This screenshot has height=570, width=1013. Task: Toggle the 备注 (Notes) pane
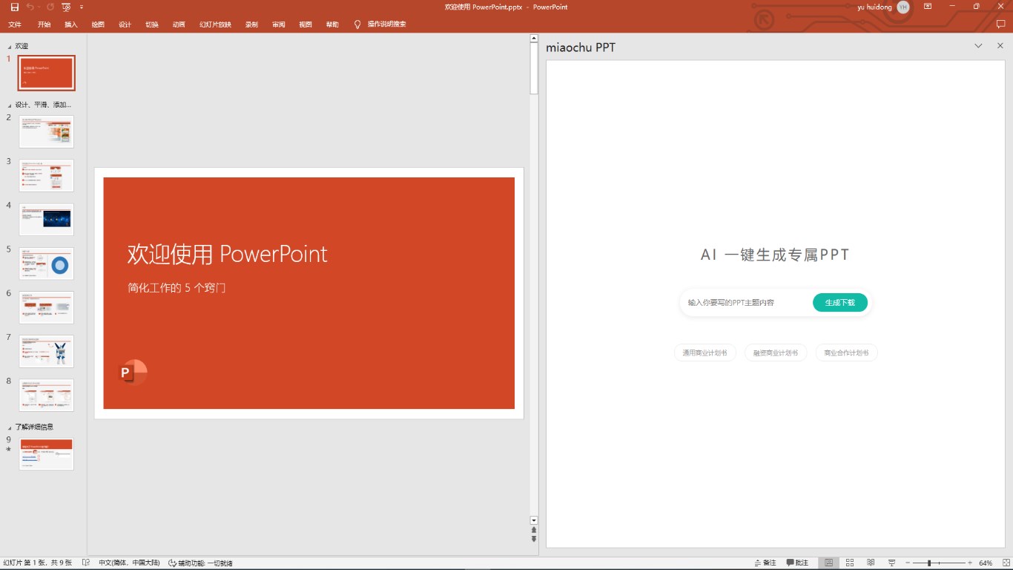[765, 563]
